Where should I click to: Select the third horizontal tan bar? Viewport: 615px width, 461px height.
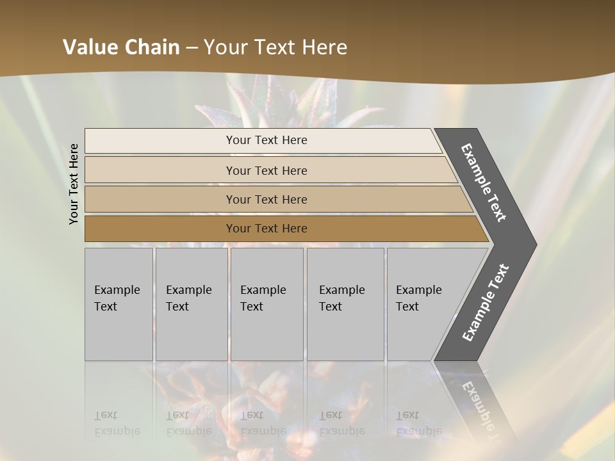click(x=266, y=199)
